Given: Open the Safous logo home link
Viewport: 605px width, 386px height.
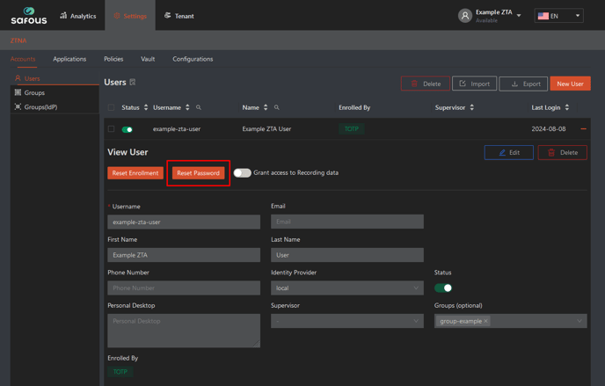Looking at the screenshot, I should coord(28,16).
